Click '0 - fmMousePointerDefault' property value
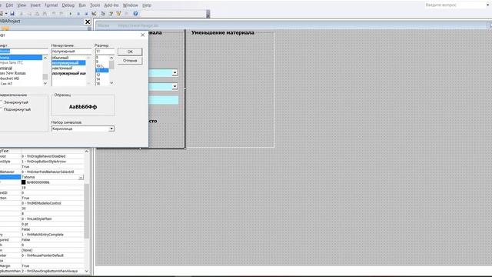This screenshot has width=492, height=277. click(x=42, y=255)
